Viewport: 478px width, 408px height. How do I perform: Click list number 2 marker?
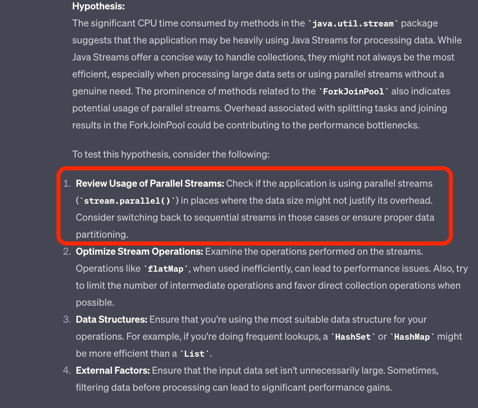[67, 252]
